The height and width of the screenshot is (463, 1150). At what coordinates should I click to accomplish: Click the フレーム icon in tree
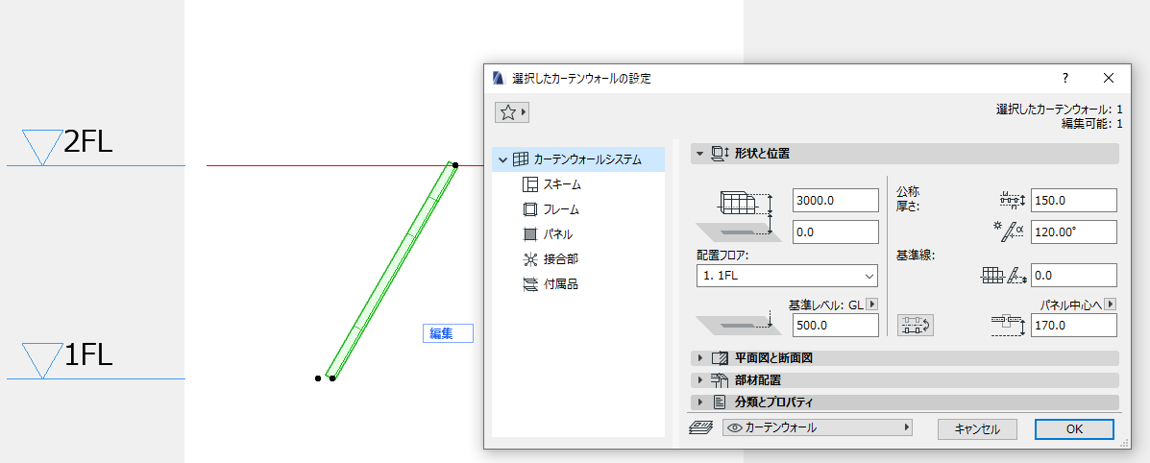pos(529,209)
